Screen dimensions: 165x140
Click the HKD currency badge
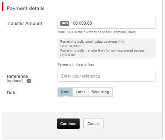pyautogui.click(x=65, y=24)
